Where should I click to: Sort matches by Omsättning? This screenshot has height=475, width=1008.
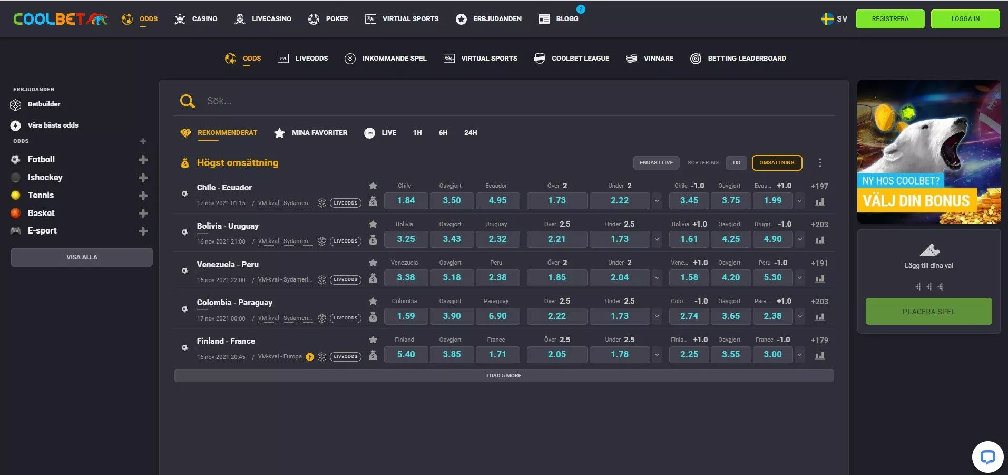(777, 163)
